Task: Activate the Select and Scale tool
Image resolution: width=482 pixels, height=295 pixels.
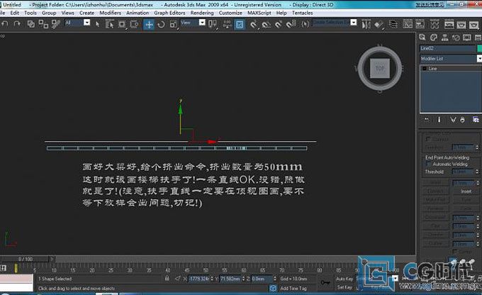Action: (174, 24)
